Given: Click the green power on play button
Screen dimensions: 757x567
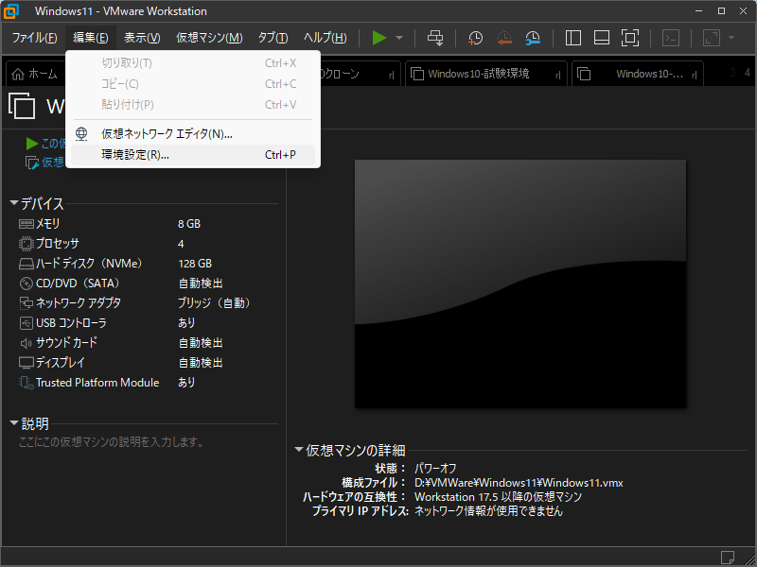Looking at the screenshot, I should coord(379,38).
